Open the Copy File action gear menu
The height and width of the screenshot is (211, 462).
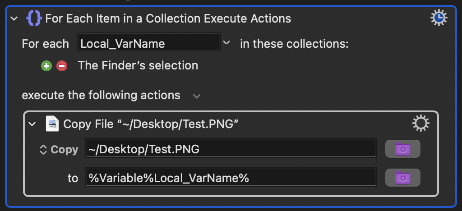click(x=420, y=124)
